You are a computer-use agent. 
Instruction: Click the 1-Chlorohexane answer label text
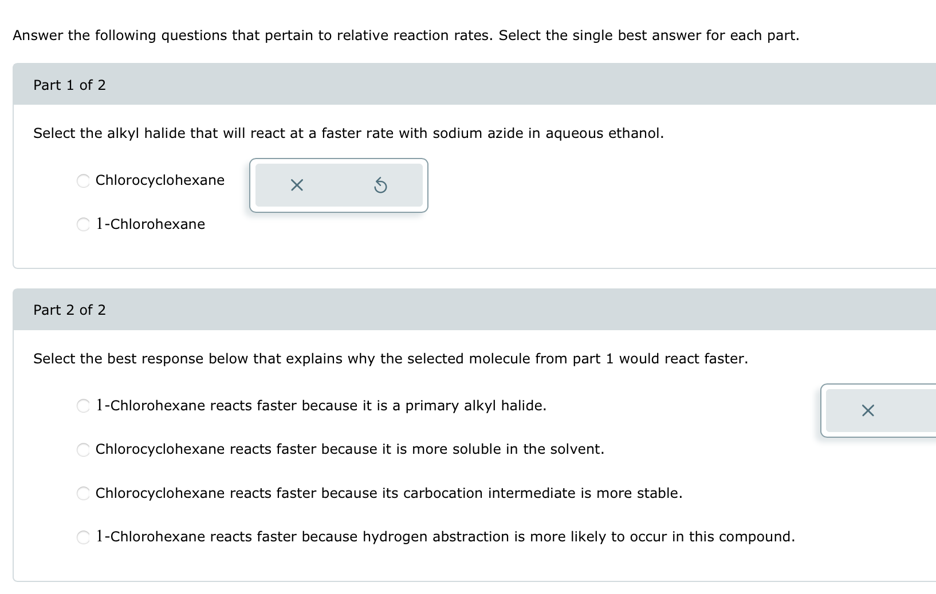pyautogui.click(x=151, y=224)
